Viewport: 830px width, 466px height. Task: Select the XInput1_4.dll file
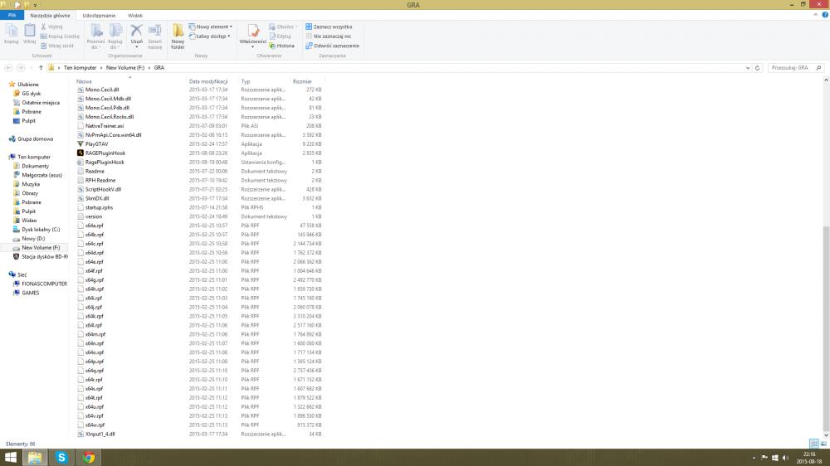click(x=100, y=434)
